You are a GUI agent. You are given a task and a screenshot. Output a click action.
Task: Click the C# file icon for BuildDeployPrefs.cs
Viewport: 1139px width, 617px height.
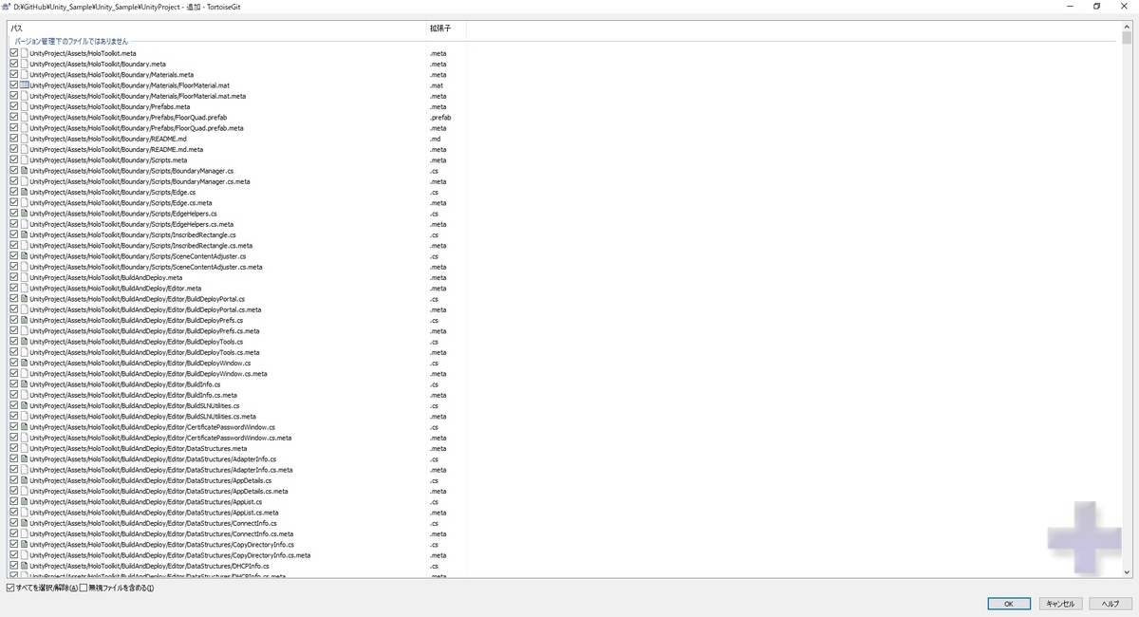point(25,320)
